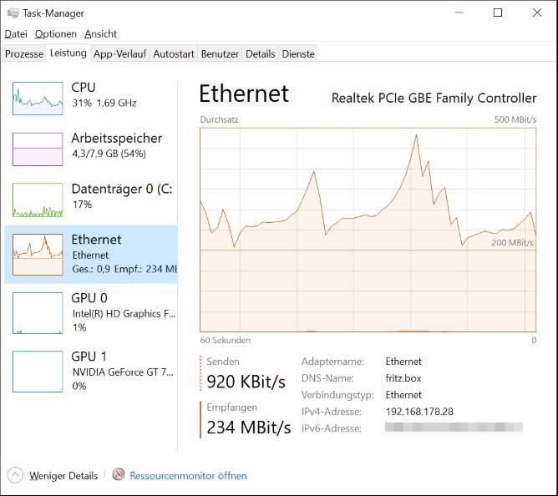Open the Dienste tab
Screen dimensions: 558x496
pos(298,54)
